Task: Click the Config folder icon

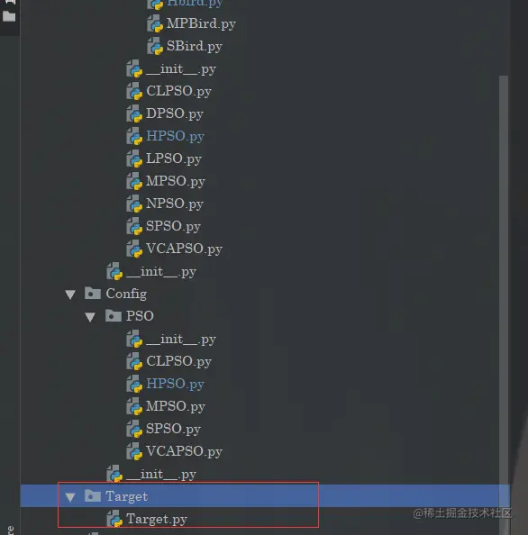Action: [93, 294]
